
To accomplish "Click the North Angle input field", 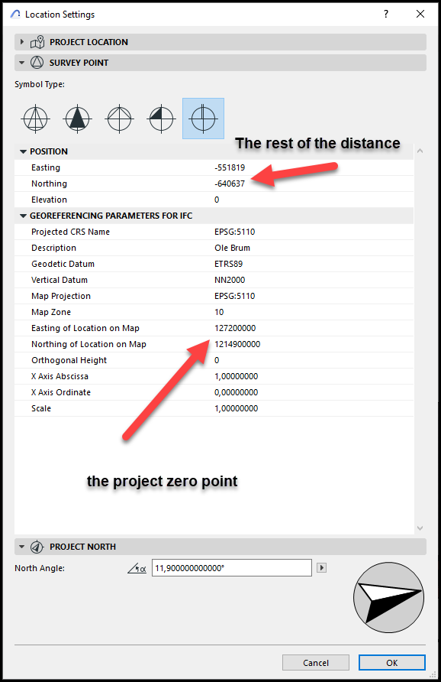I will 232,567.
